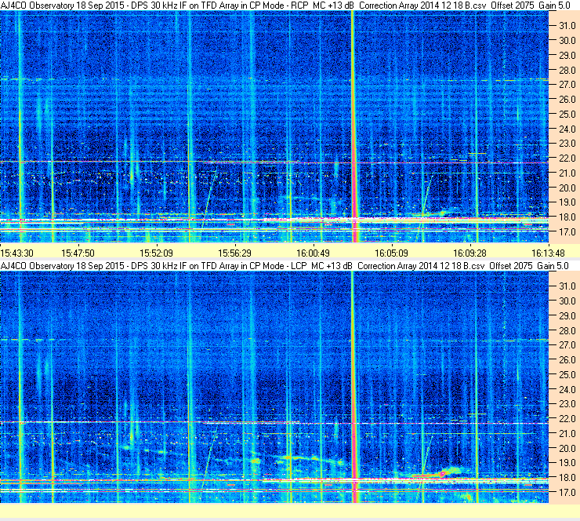Viewport: 580px width, 521px height.
Task: Pick 25.0 on the LCP frequency axis
Action: pyautogui.click(x=567, y=375)
